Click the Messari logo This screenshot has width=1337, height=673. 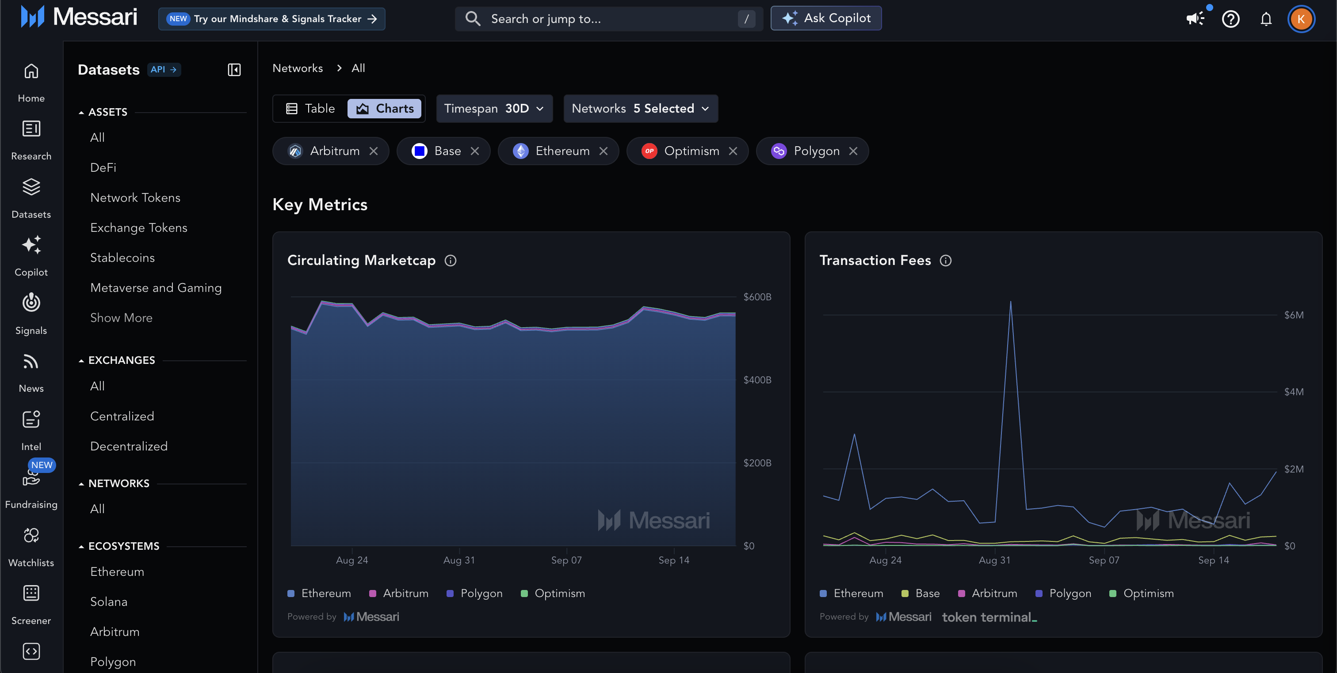coord(79,18)
